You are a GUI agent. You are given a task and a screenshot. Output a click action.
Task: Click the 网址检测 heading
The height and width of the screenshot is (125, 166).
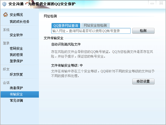pyautogui.click(x=50, y=16)
